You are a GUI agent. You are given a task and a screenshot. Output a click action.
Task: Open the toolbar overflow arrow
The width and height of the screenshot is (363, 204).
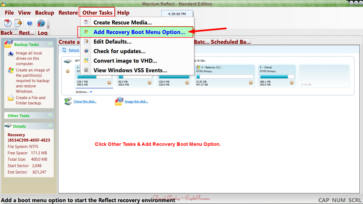[48, 27]
